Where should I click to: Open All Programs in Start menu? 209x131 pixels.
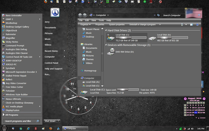coord(22,115)
